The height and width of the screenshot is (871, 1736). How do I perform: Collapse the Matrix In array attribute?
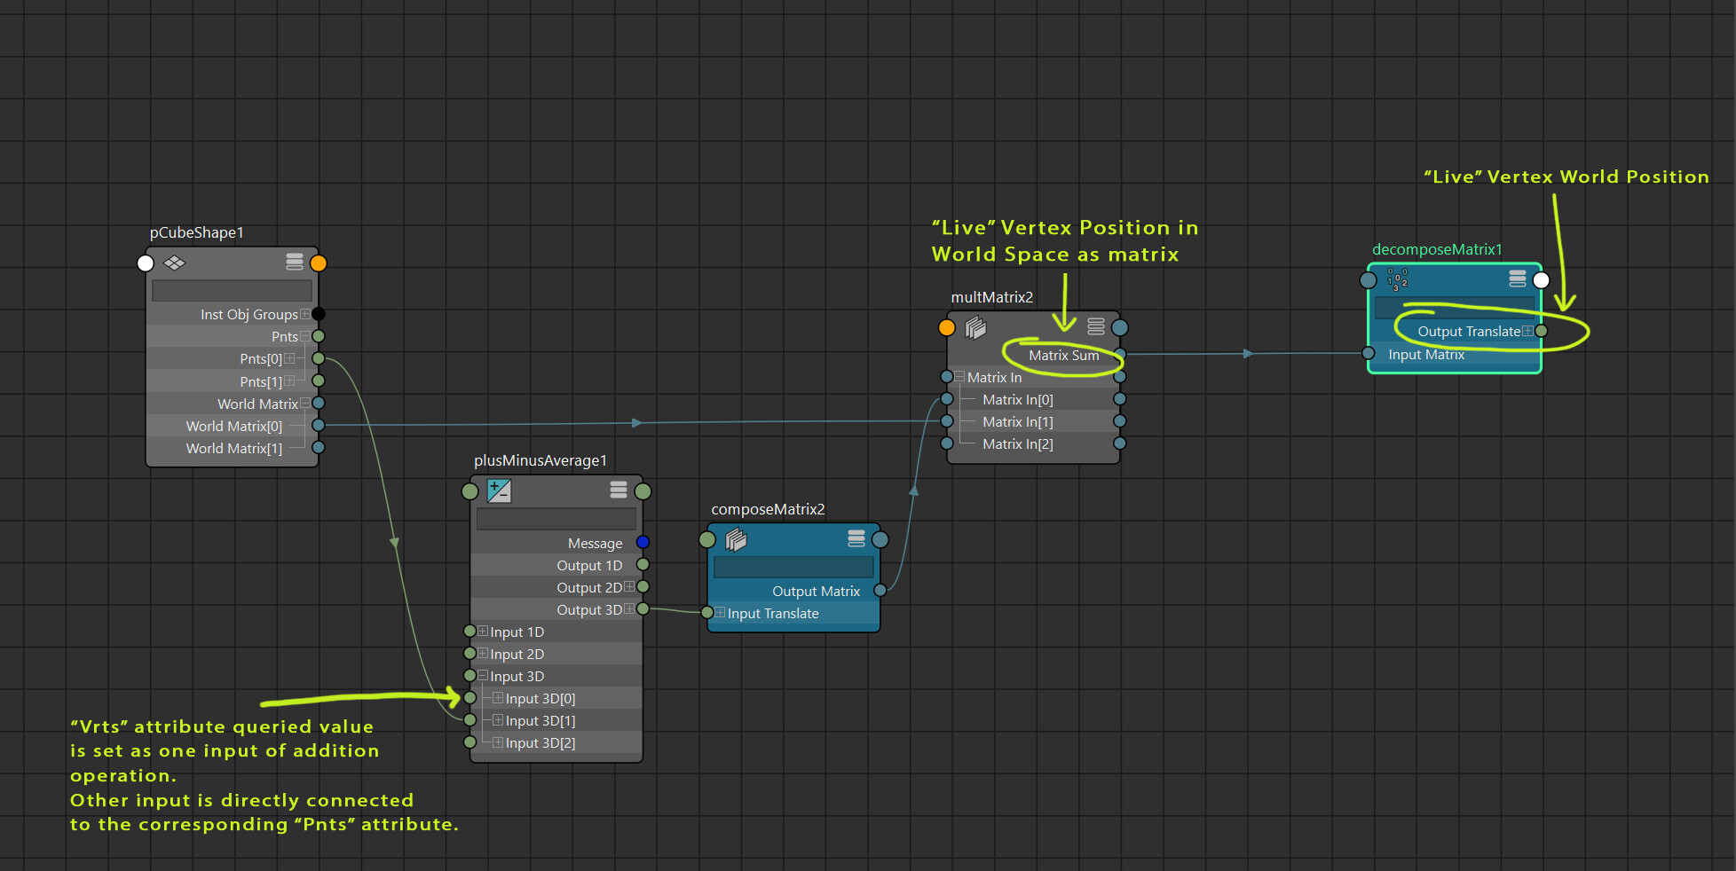point(959,377)
